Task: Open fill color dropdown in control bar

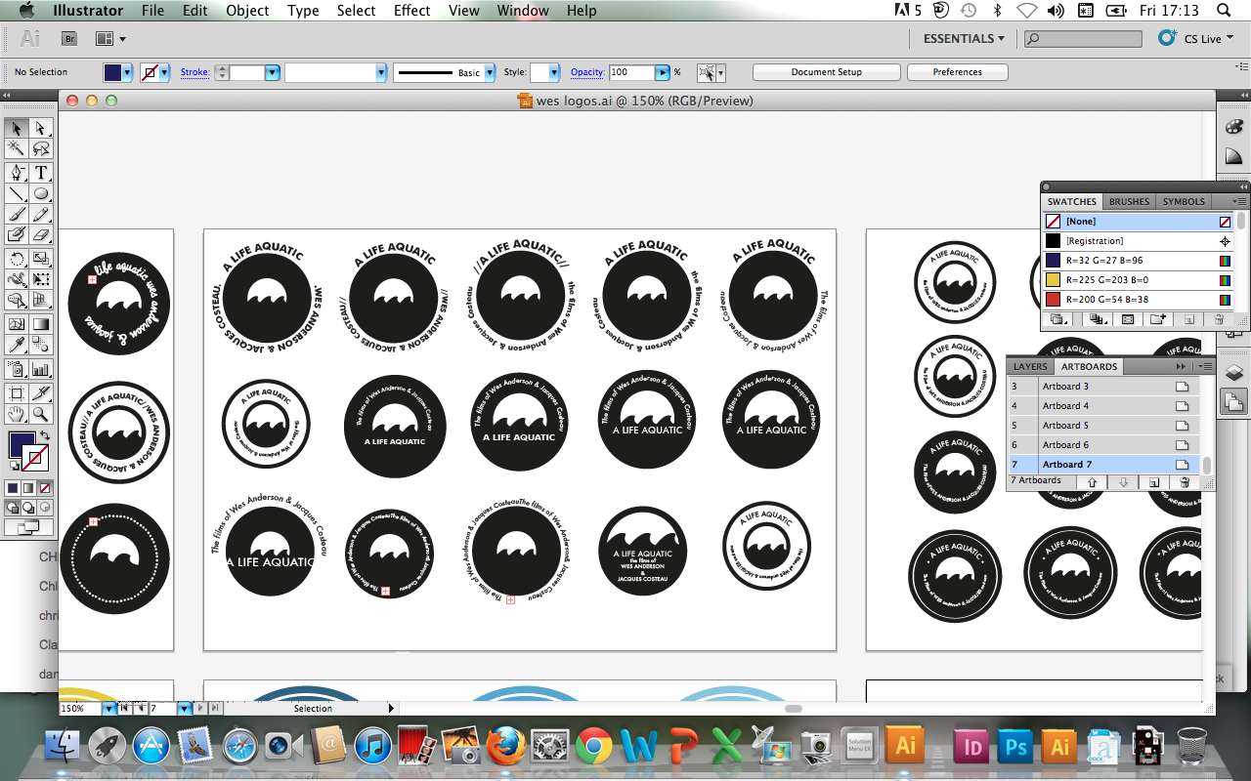Action: pos(129,72)
